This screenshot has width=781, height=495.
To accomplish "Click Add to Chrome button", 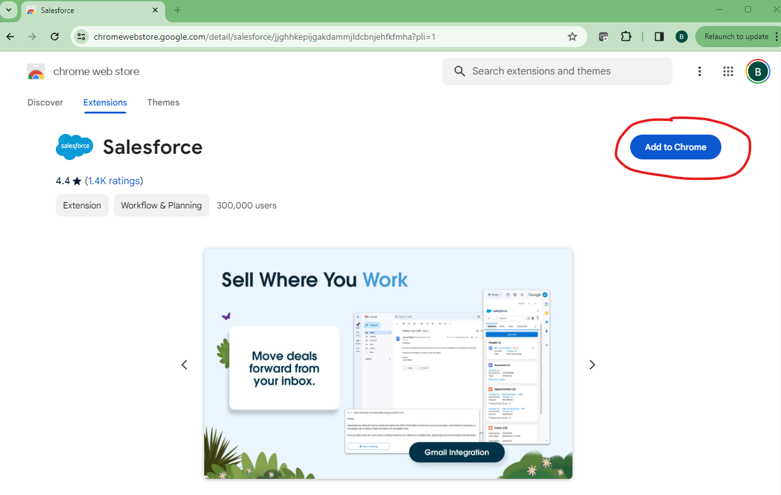I will 675,147.
